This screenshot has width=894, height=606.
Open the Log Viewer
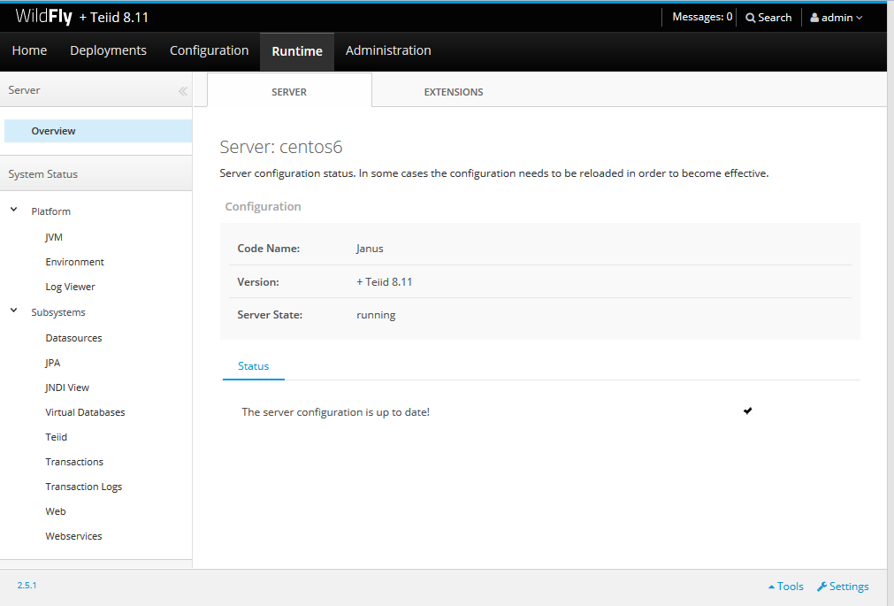(70, 287)
